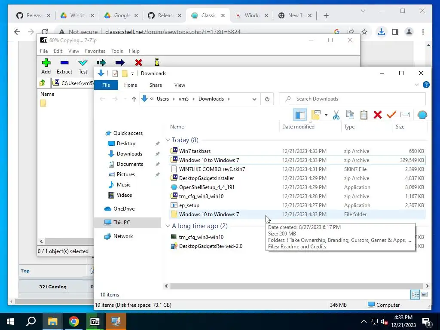440x330 pixels.
Task: Click the Explorer refresh button
Action: pos(267,99)
